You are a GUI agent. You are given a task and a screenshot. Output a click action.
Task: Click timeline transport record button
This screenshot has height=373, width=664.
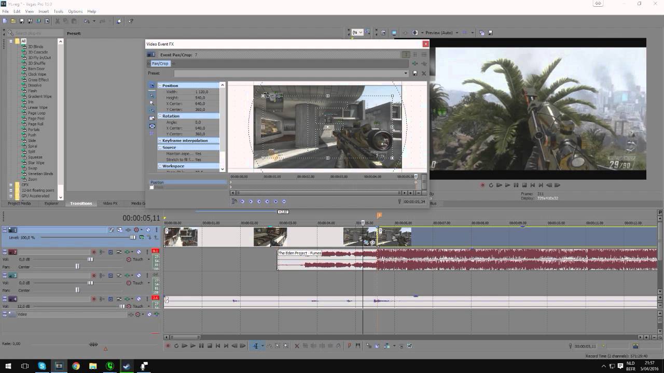168,346
